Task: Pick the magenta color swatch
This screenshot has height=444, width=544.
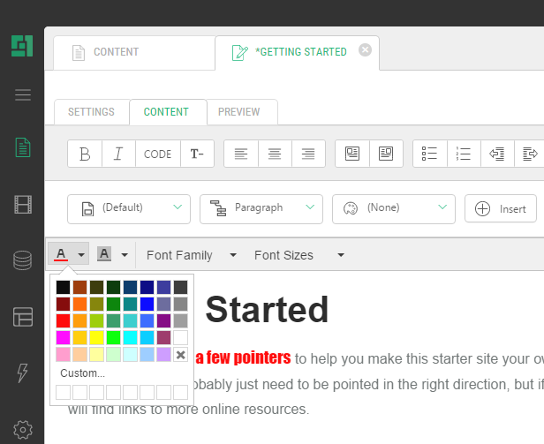Action: pos(64,337)
